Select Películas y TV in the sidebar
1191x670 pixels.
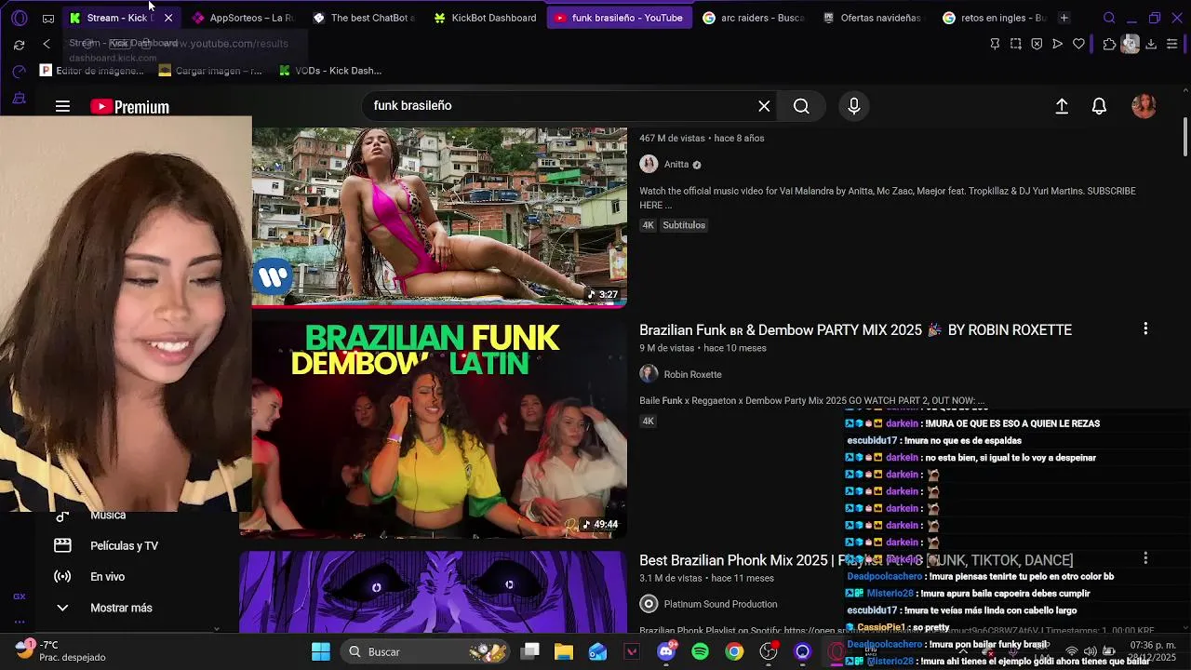point(124,546)
